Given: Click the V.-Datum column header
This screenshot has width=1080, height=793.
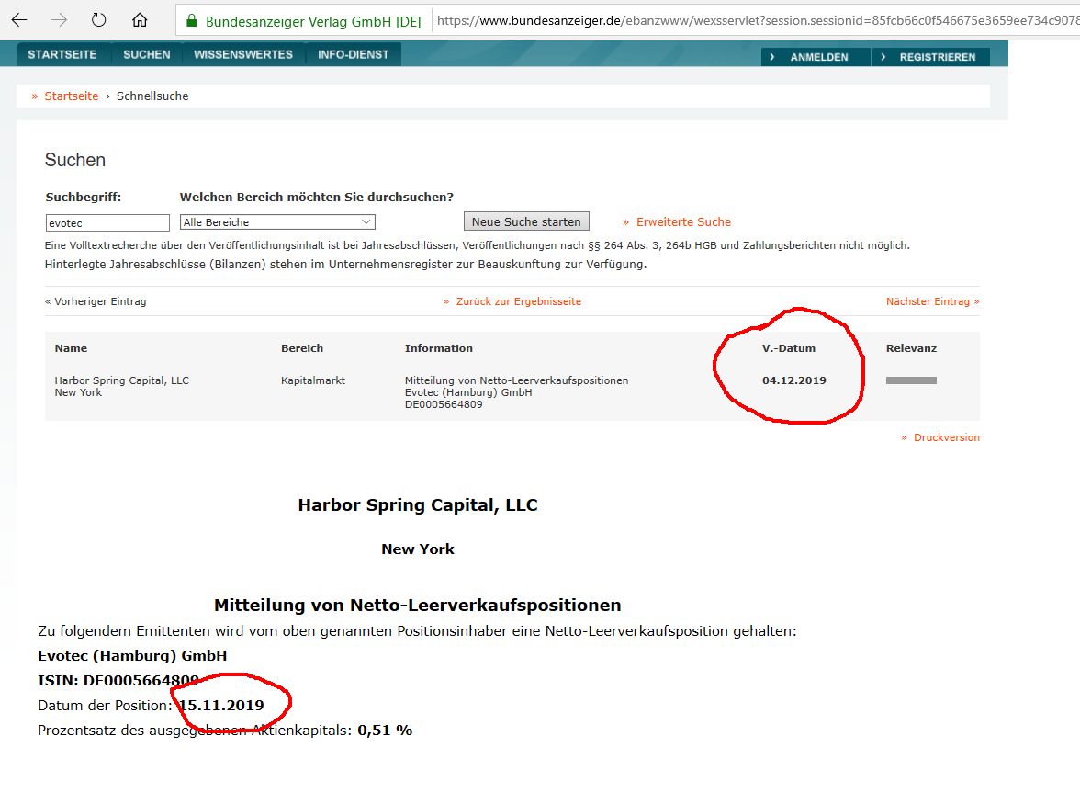Looking at the screenshot, I should pos(789,348).
